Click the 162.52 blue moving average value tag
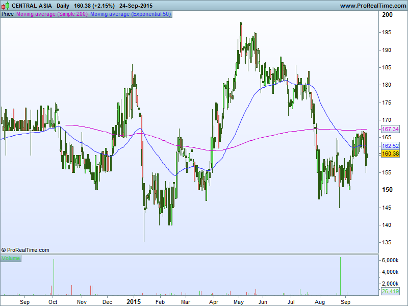 (390, 146)
